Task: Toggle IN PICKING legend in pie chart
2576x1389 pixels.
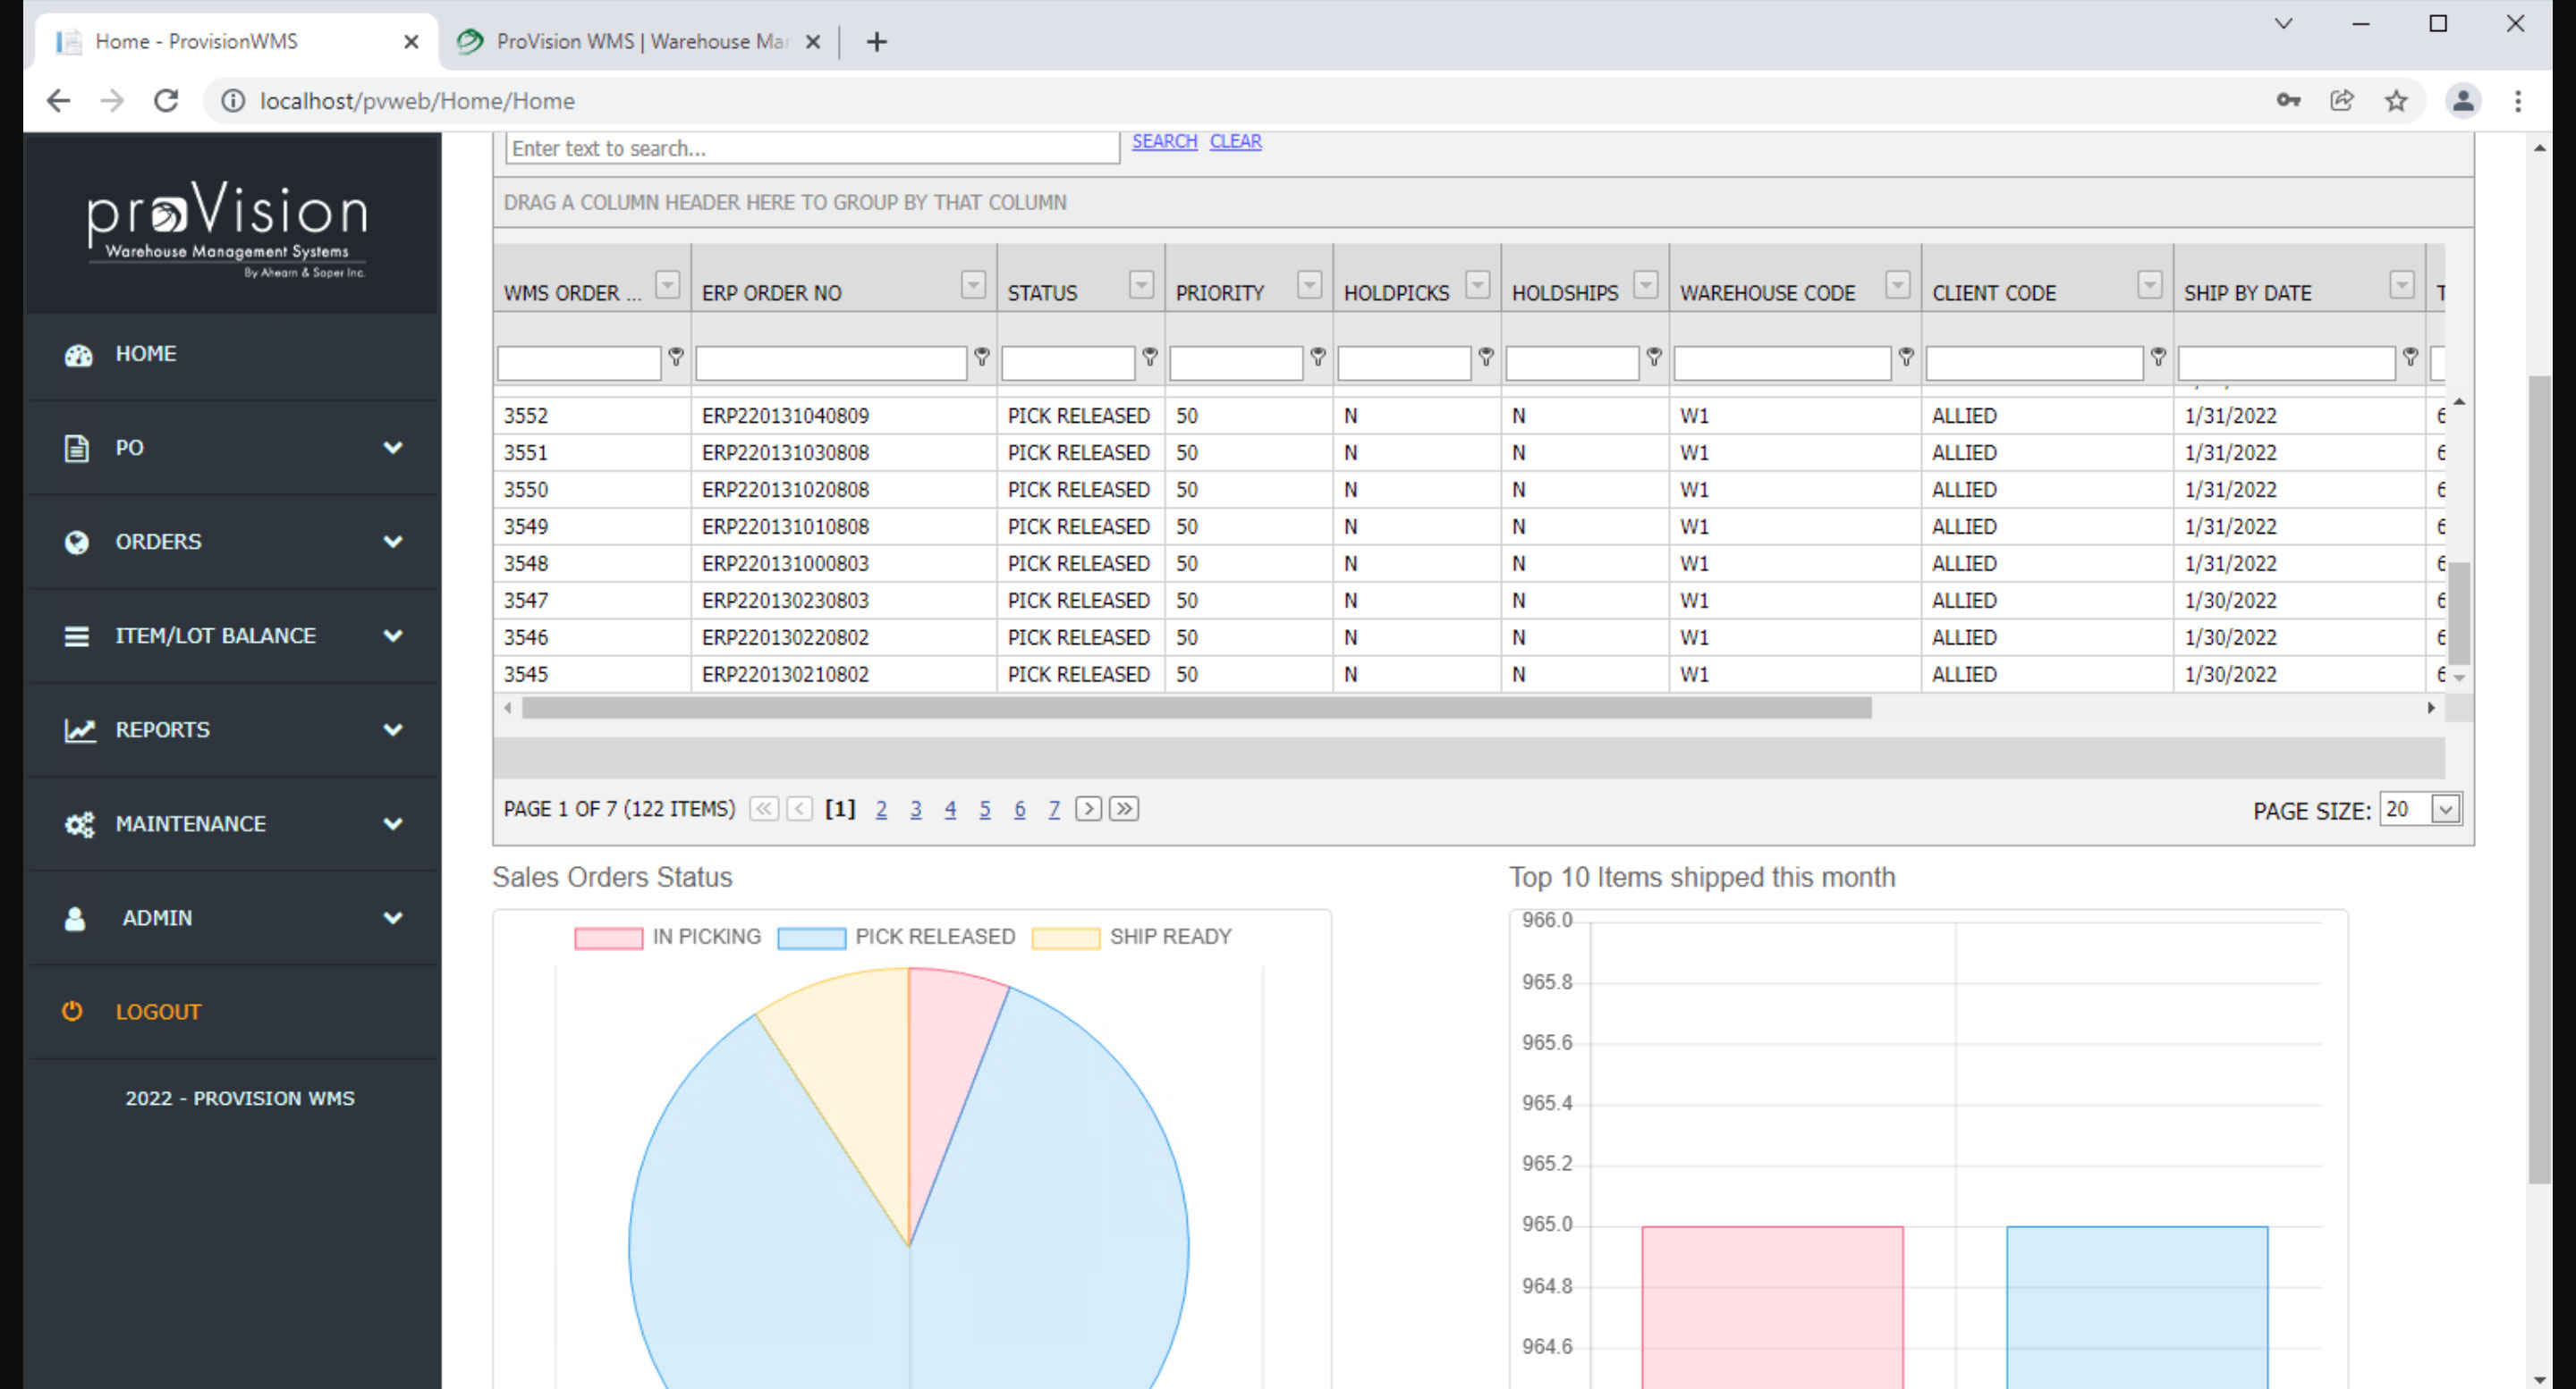Action: click(x=667, y=938)
